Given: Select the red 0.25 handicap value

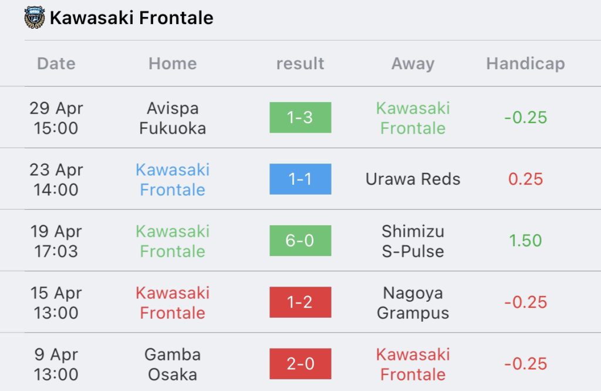Looking at the screenshot, I should [x=525, y=179].
